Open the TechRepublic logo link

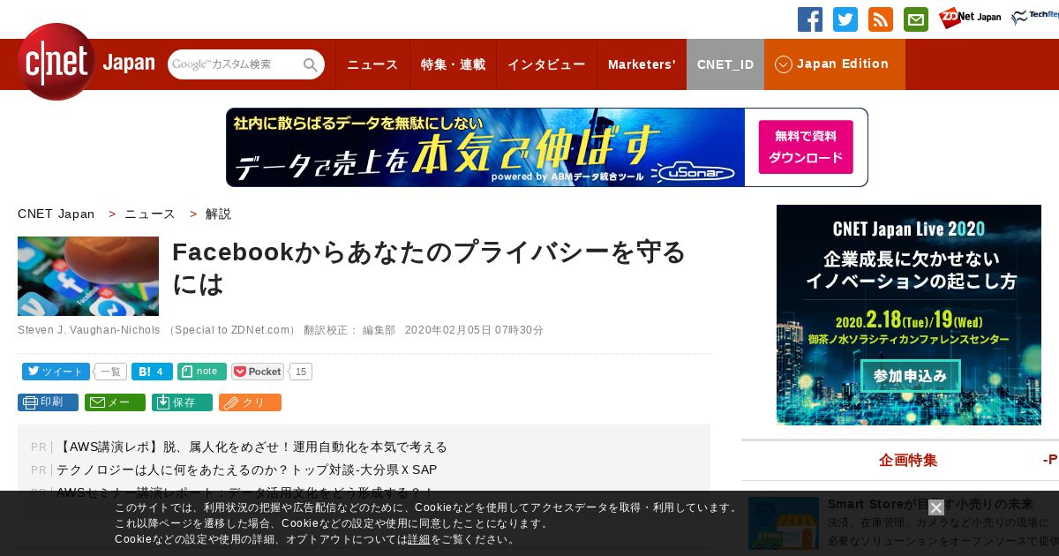pyautogui.click(x=1035, y=18)
